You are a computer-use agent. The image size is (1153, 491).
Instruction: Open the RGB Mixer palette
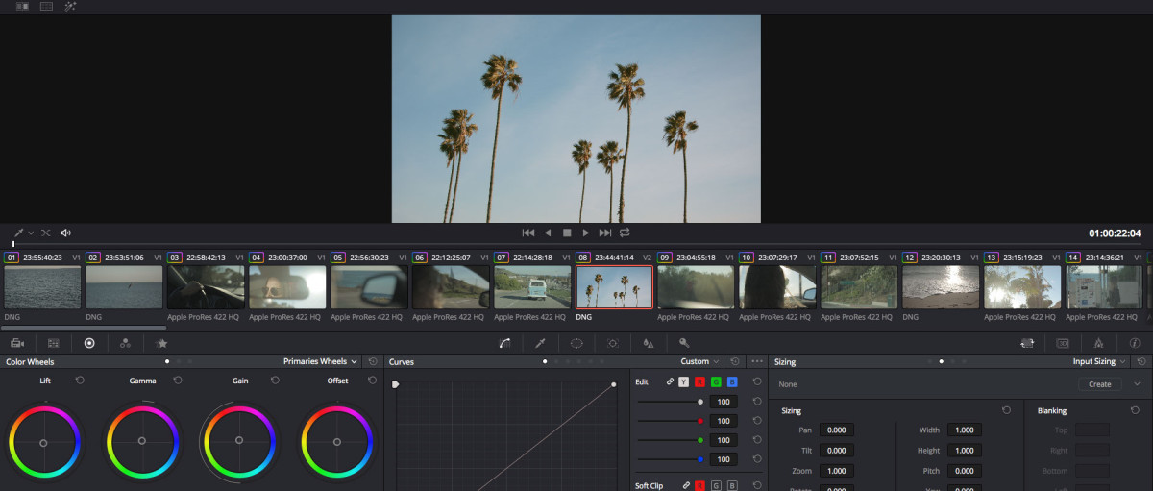pyautogui.click(x=125, y=343)
